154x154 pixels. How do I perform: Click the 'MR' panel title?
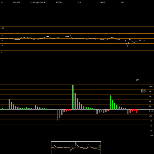click(137, 80)
